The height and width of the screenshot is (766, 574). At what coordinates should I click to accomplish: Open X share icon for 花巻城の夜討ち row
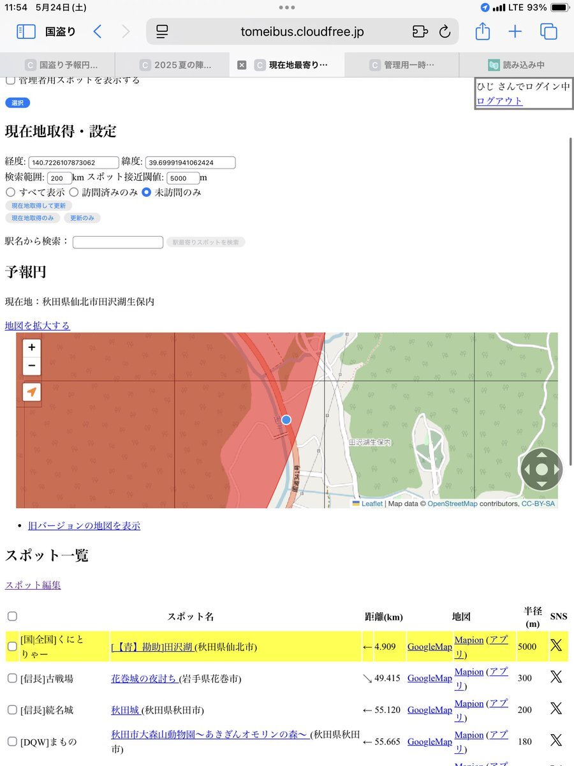tap(556, 678)
